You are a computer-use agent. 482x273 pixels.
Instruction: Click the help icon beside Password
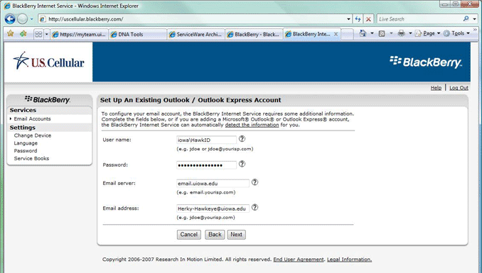pos(242,164)
